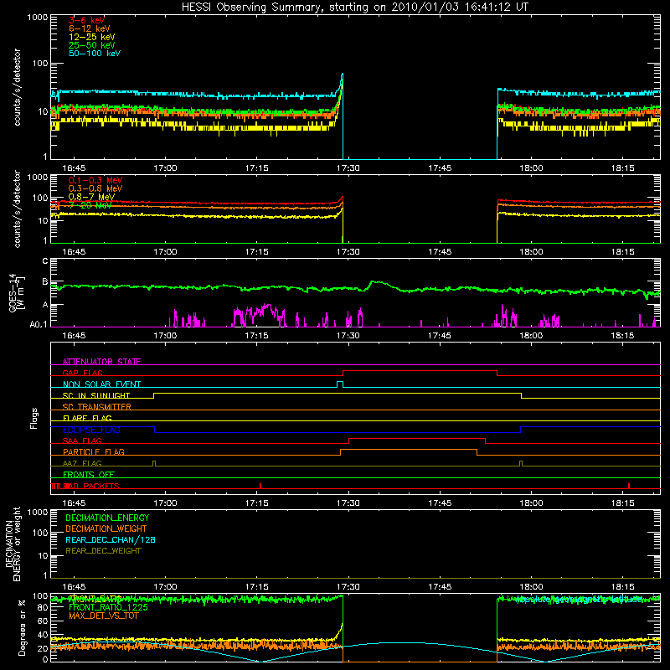This screenshot has width=670, height=670.
Task: Select the '25-50 keV' legend label
Action: (x=91, y=45)
